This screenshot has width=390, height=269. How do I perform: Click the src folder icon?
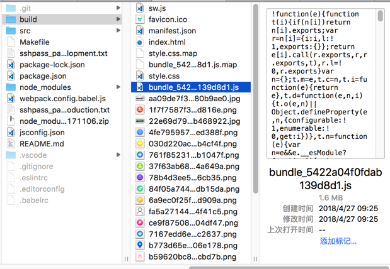[11, 31]
